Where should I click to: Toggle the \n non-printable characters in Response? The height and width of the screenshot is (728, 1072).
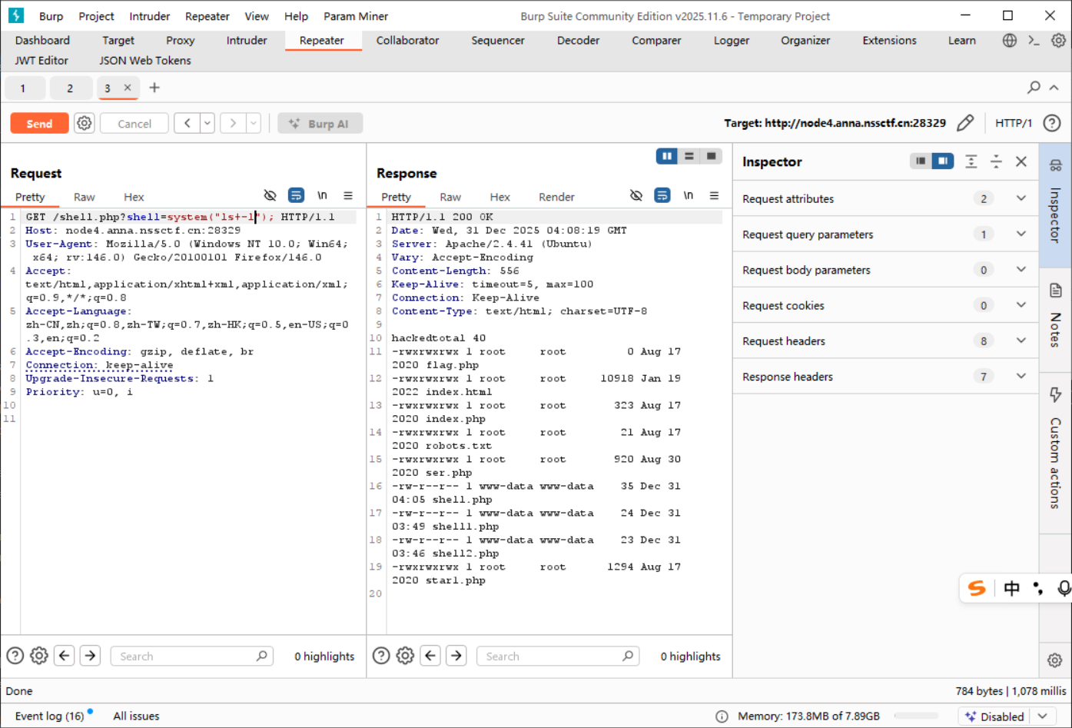[x=689, y=196]
